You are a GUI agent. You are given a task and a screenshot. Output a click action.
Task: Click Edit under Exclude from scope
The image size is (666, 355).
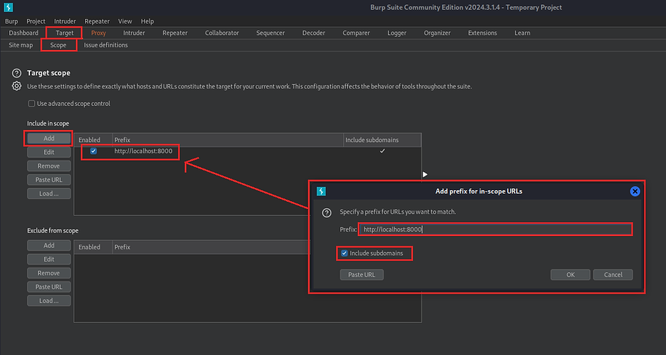[49, 259]
